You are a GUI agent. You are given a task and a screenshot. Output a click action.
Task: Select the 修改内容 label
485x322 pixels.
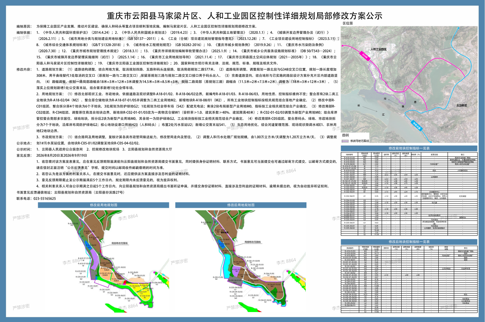24,69
